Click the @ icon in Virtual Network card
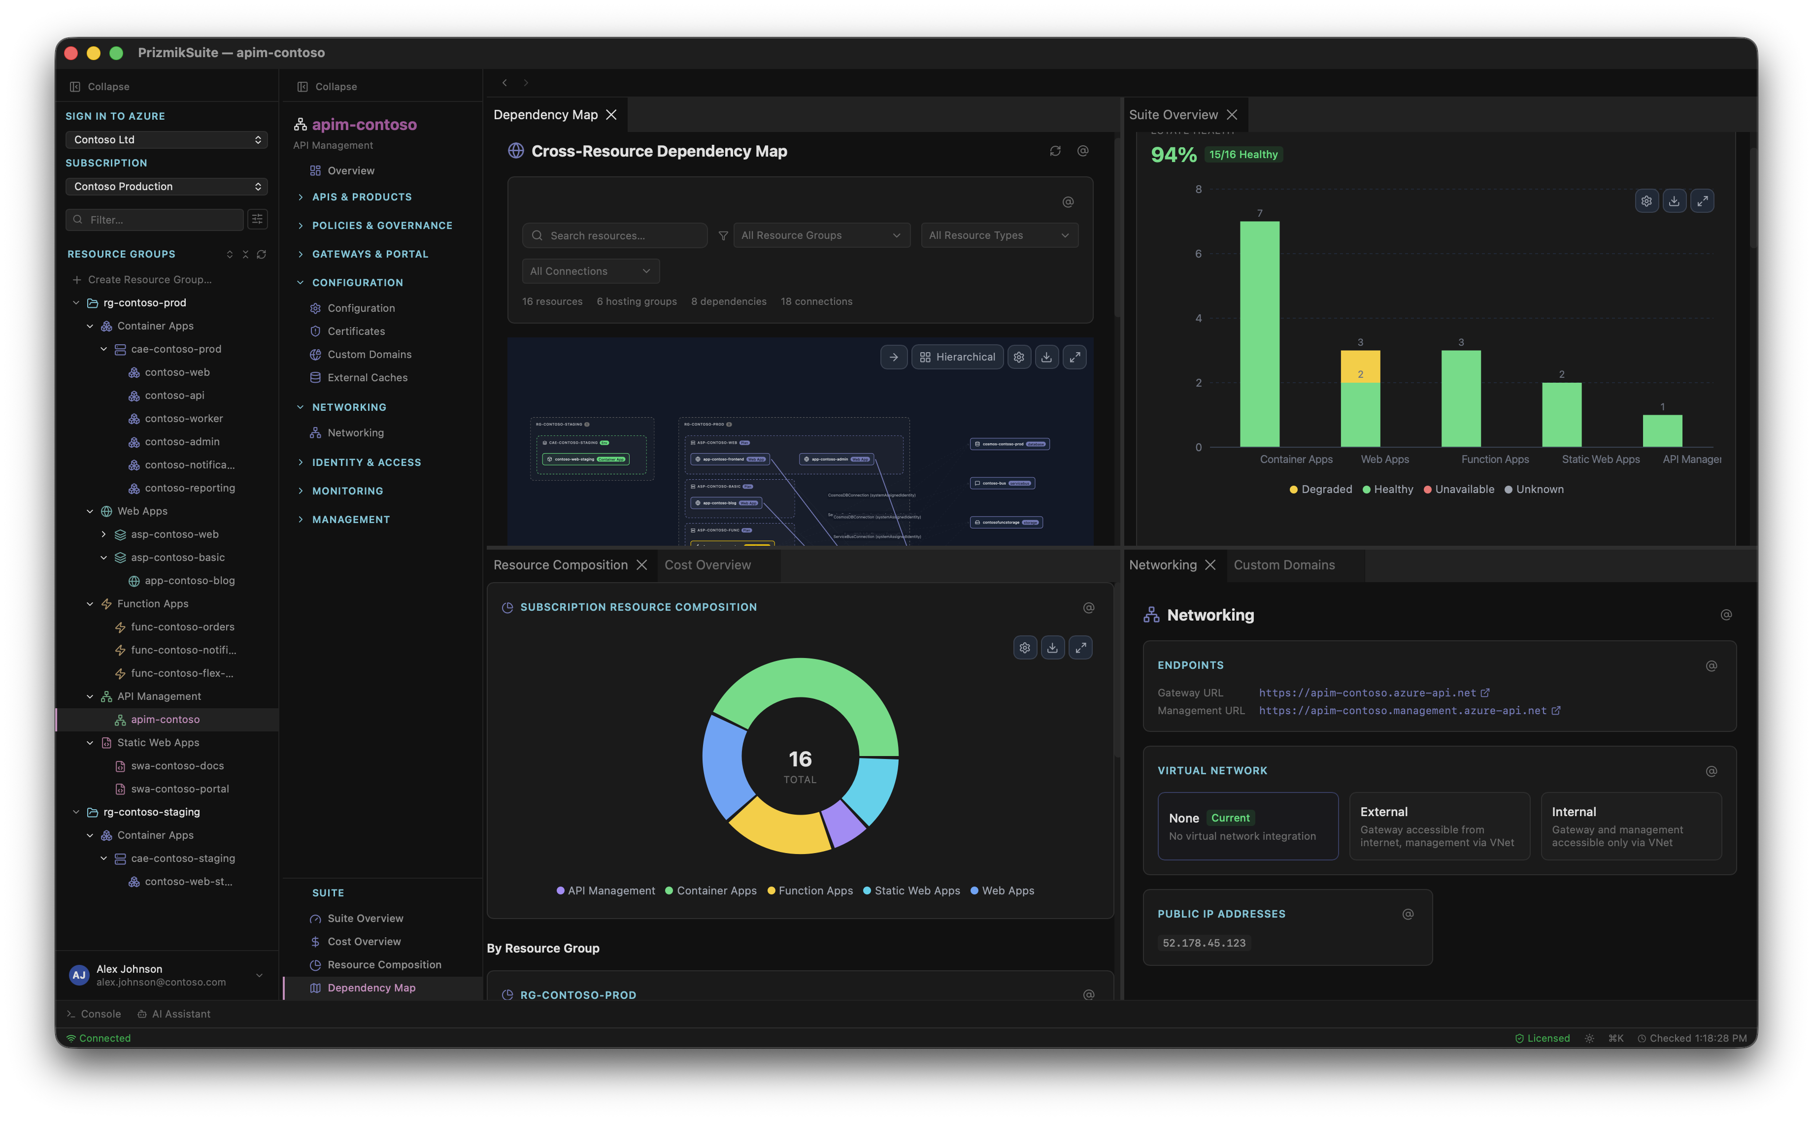The height and width of the screenshot is (1121, 1813). pyautogui.click(x=1711, y=771)
